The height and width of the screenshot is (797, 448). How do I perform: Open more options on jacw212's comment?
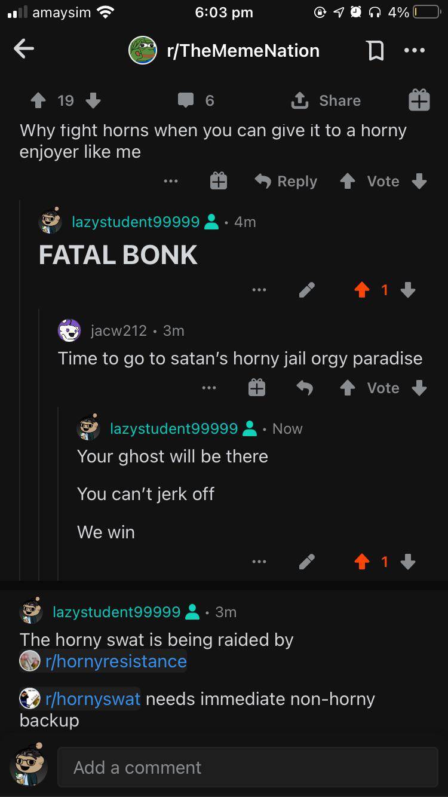[208, 388]
